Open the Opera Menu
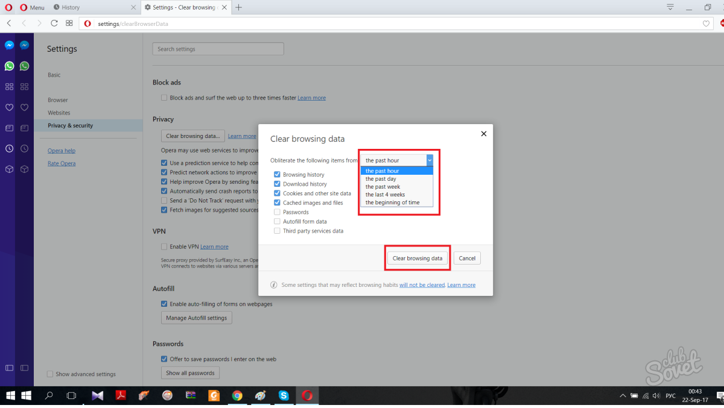724x408 pixels. click(x=31, y=7)
